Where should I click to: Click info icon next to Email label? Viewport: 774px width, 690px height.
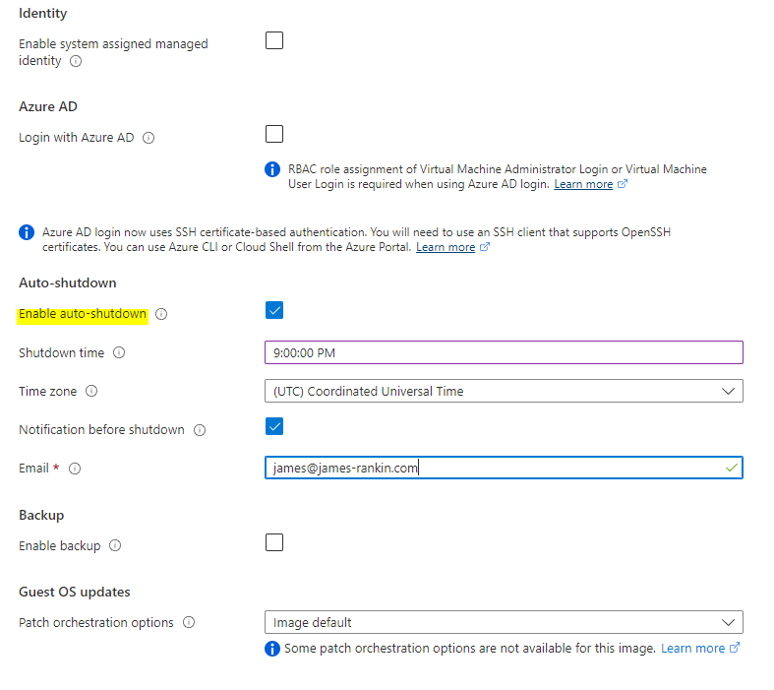pos(75,469)
